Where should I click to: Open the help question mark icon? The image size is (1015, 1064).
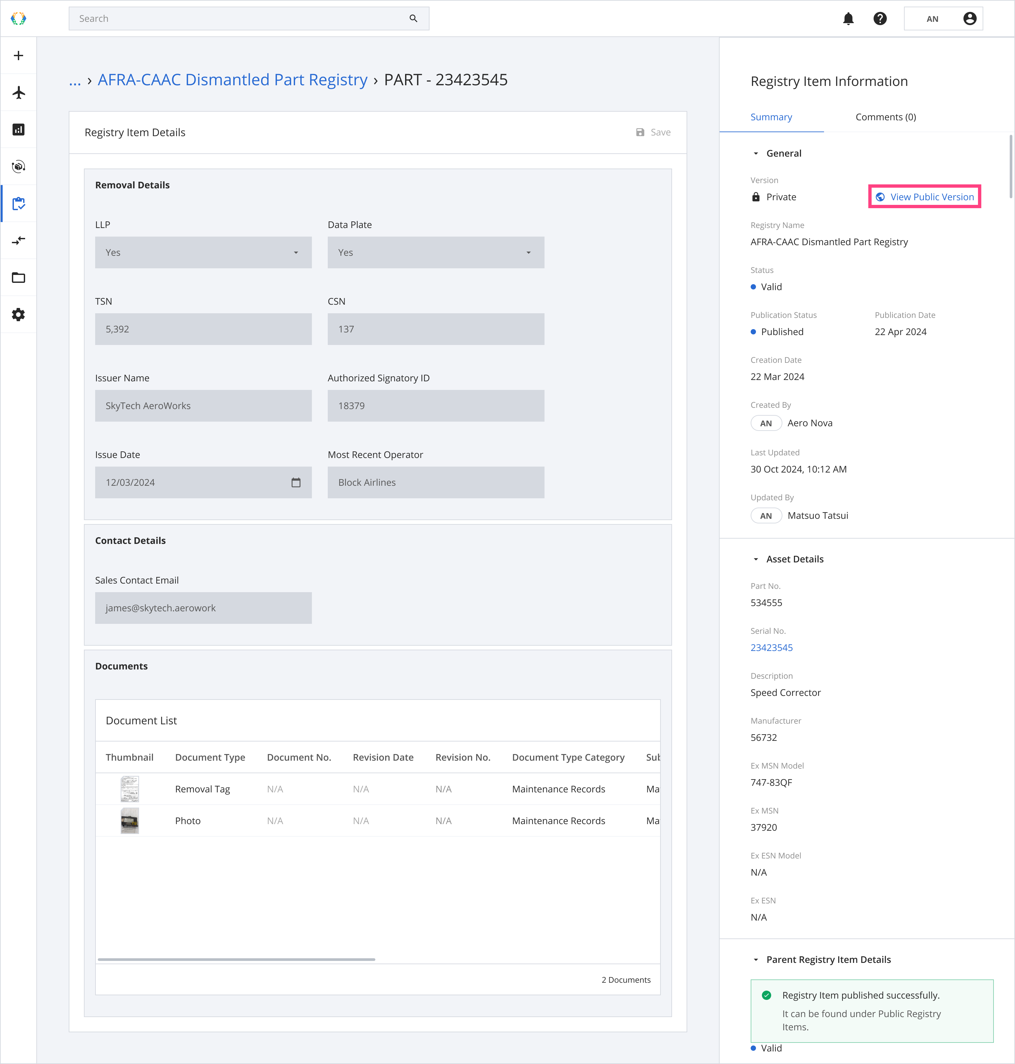pos(880,19)
